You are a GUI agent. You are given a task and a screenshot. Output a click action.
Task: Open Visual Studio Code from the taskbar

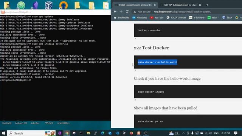click(117, 133)
